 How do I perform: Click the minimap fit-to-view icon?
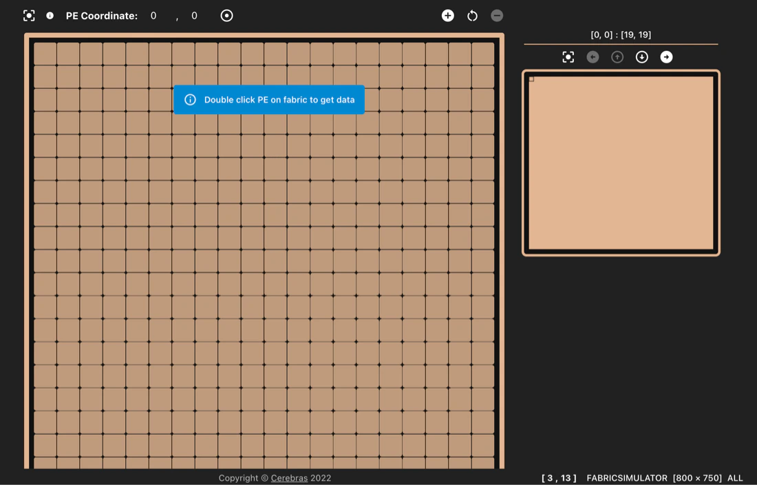coord(568,57)
